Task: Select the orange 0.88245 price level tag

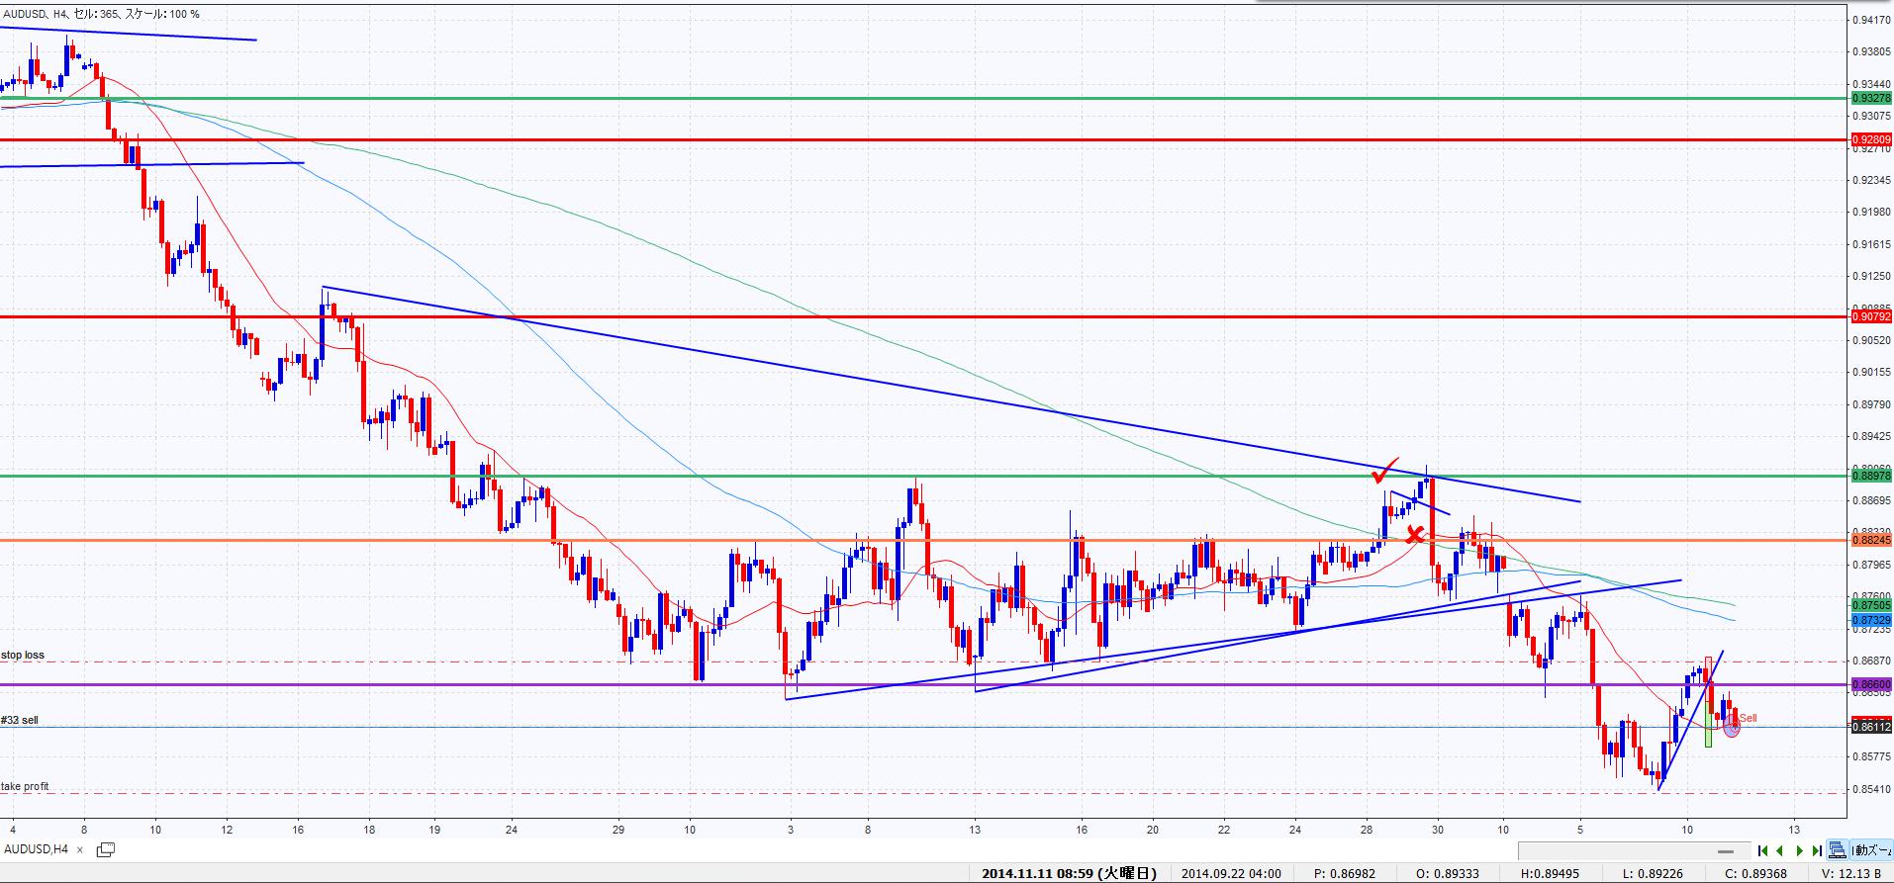Action: click(x=1870, y=540)
